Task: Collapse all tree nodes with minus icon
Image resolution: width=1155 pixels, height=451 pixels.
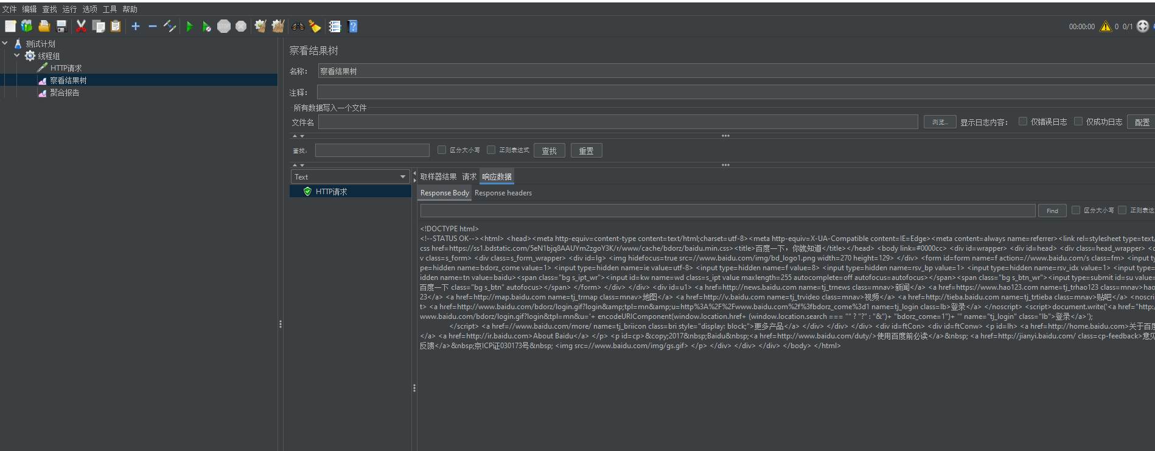Action: (153, 26)
